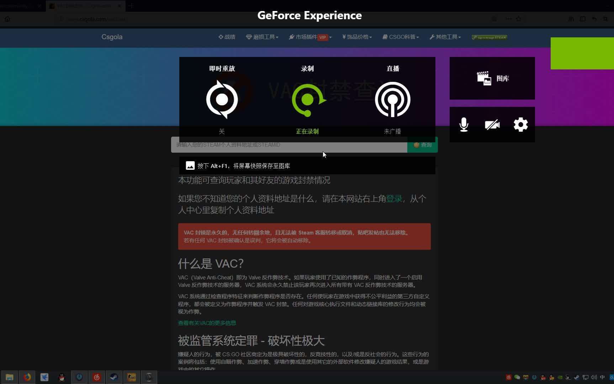Screen dimensions: 614x384
Task: Click the Steam system tray icon
Action: [x=577, y=377]
